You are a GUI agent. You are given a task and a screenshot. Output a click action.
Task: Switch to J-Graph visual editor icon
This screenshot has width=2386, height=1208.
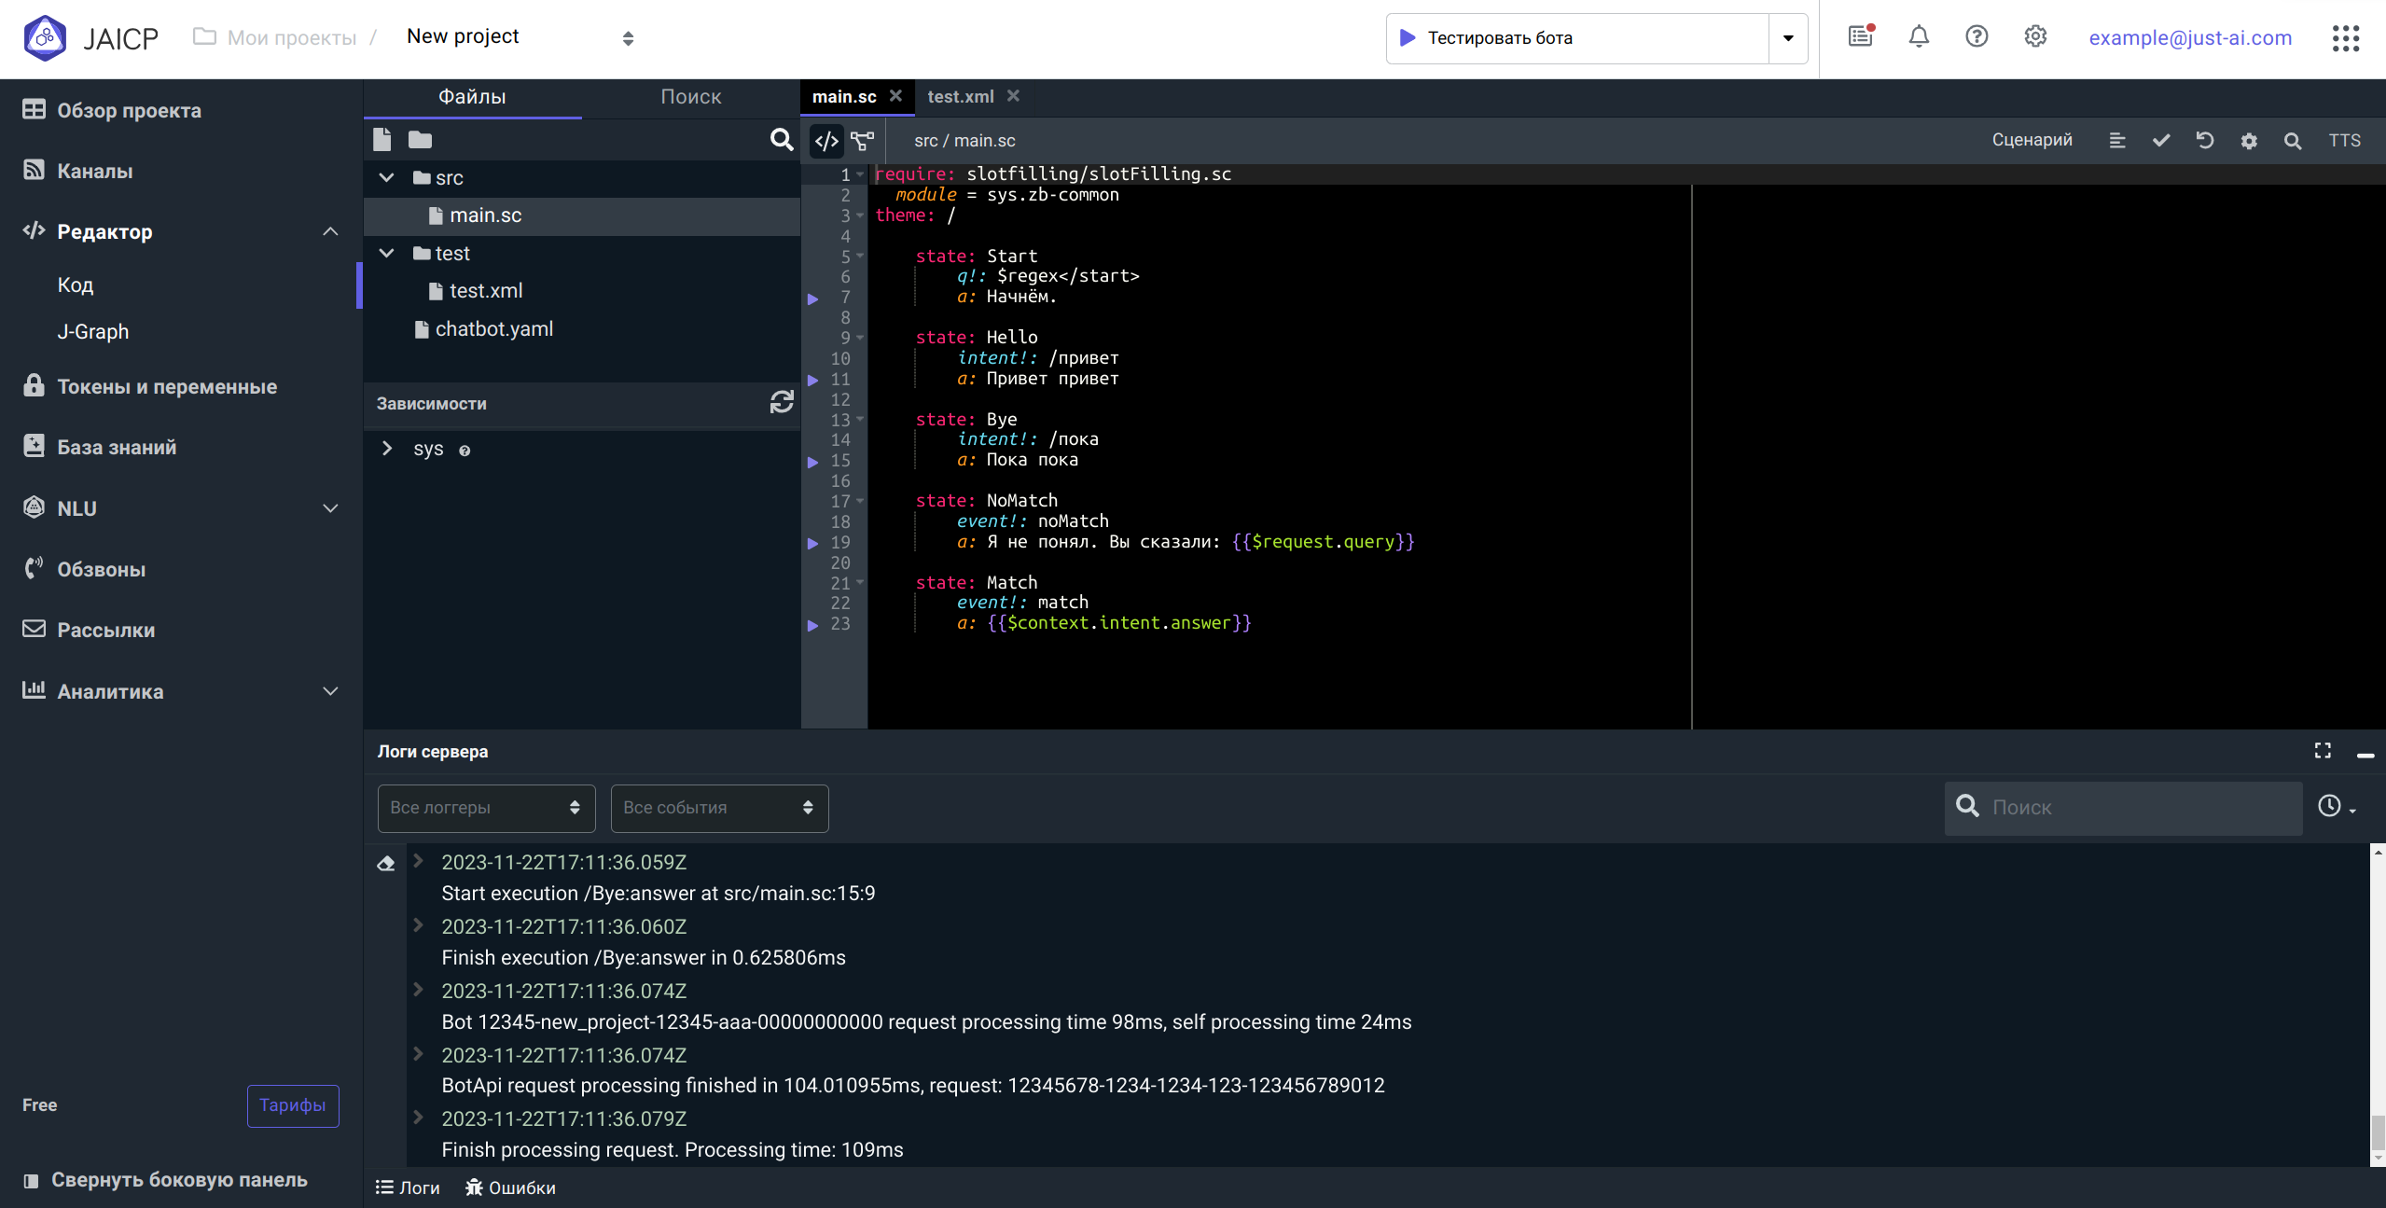point(863,141)
